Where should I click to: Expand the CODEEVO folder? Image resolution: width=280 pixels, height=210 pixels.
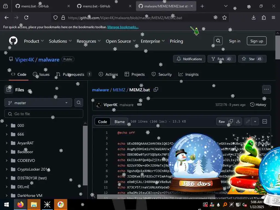point(7,160)
